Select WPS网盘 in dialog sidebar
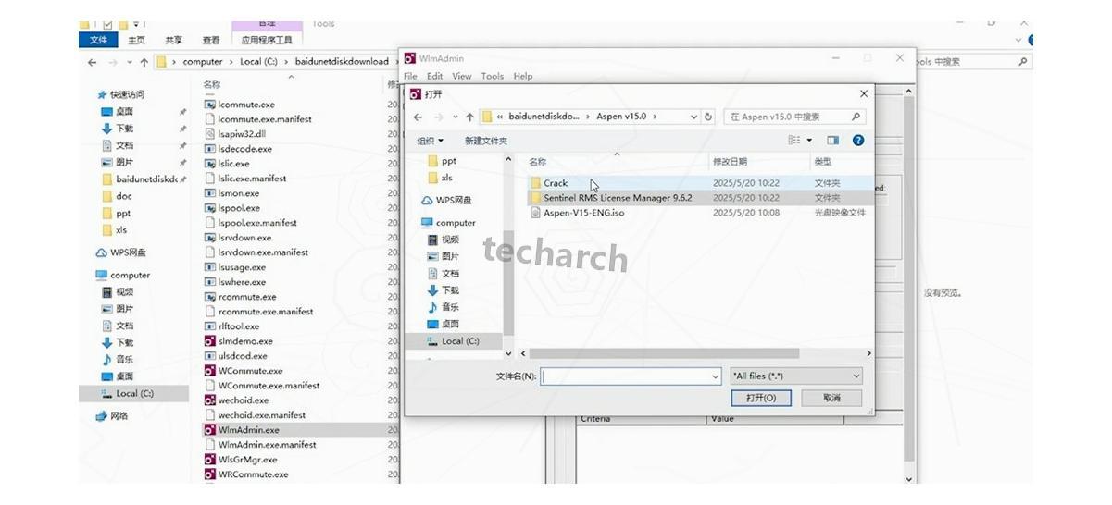 tap(446, 200)
